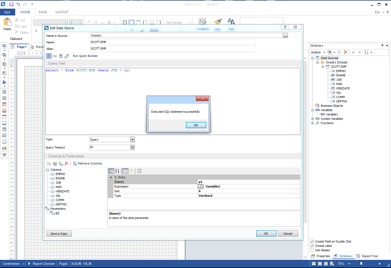Click the Name in Source ellipsis button

tap(285, 35)
